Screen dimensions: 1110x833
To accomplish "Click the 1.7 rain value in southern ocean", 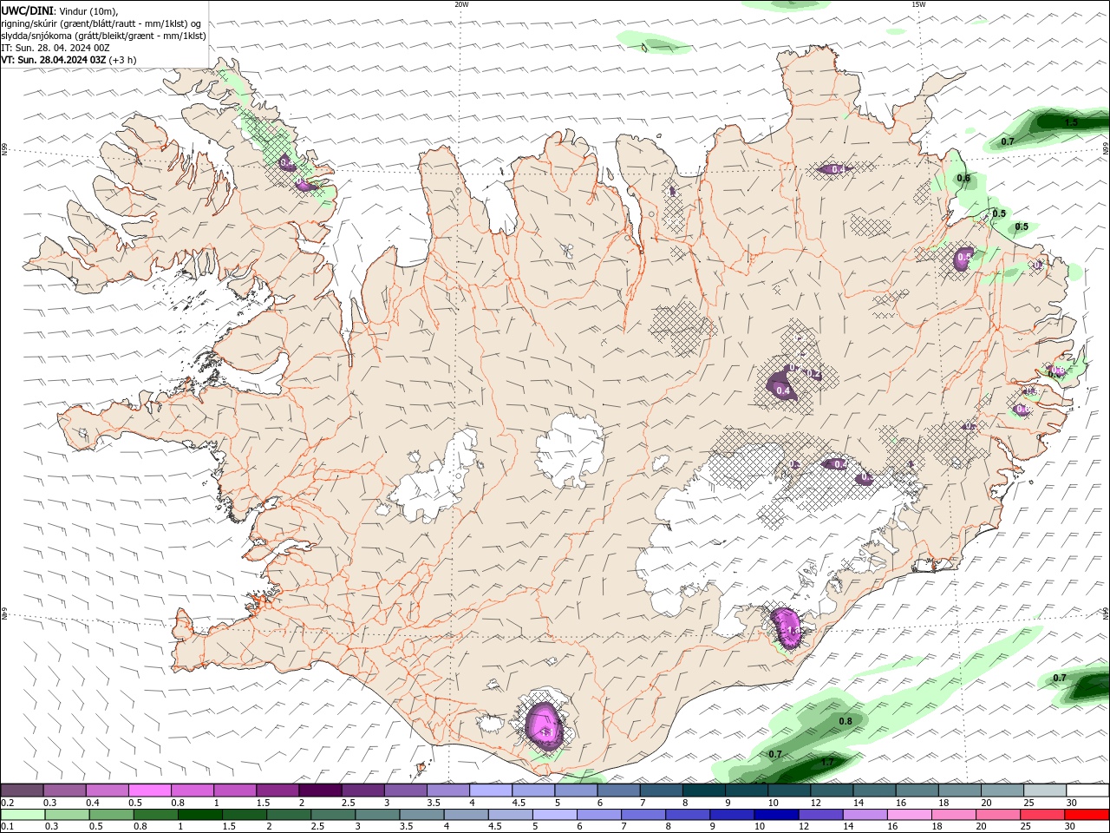I will [x=827, y=763].
